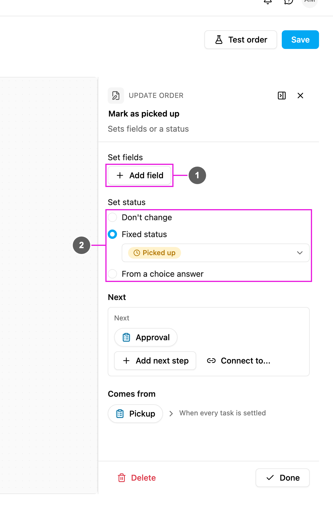333x508 pixels.
Task: Click Add next step button
Action: pos(155,361)
